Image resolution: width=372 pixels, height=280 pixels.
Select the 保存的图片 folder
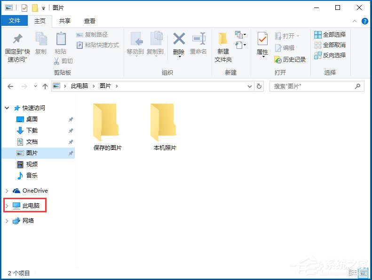tap(107, 127)
